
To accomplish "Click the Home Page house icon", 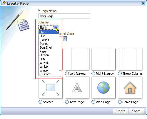I will [x=130, y=88].
